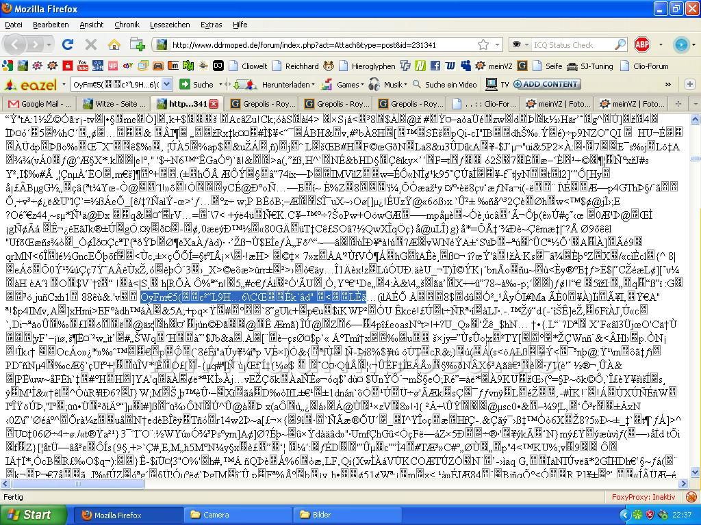The image size is (701, 525).
Task: Click the ADD CONTENT button
Action: click(x=546, y=84)
